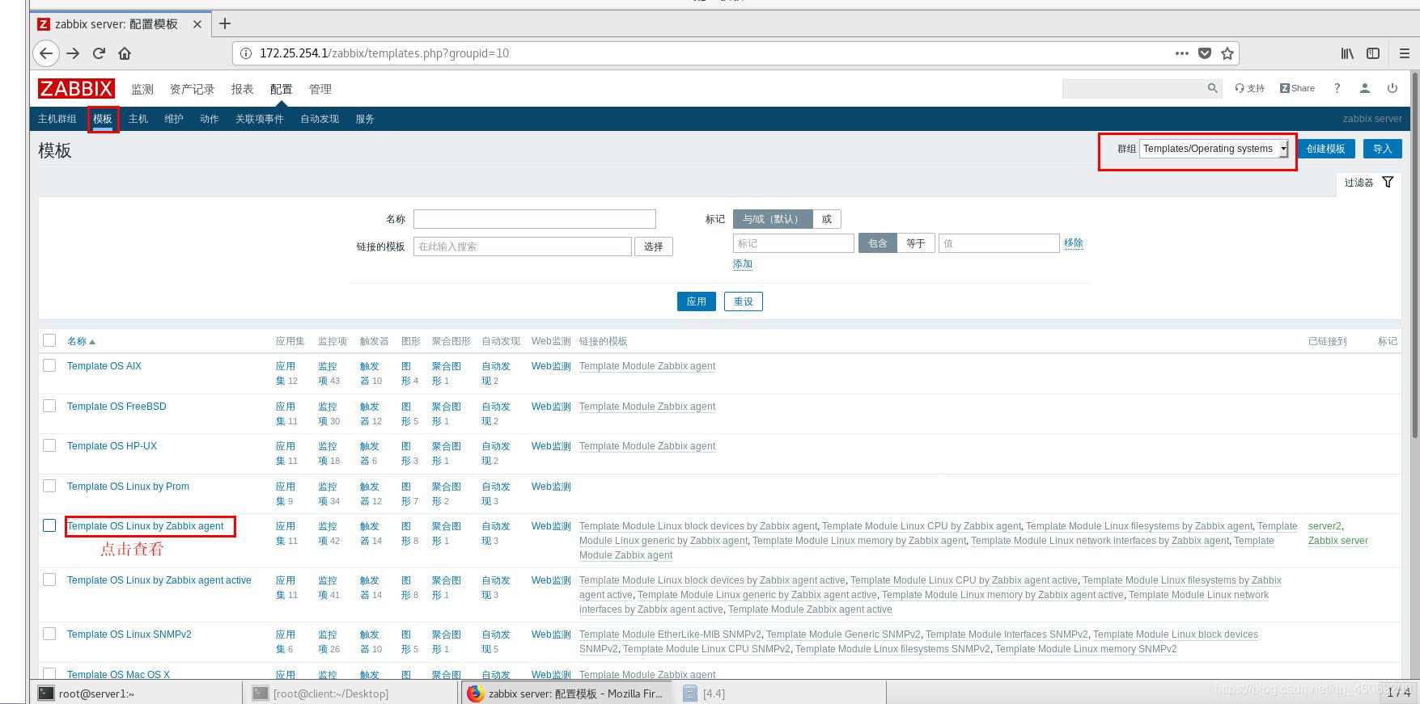This screenshot has width=1420, height=704.
Task: Check Template OS Linux by Zabbix agent checkbox
Action: [49, 525]
